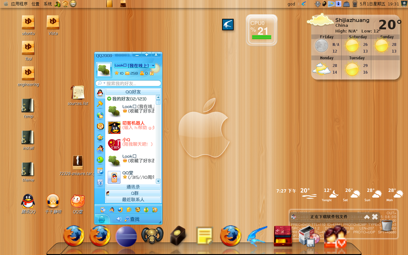Expand the 正在下载软件包文件 notification arrow

367,217
